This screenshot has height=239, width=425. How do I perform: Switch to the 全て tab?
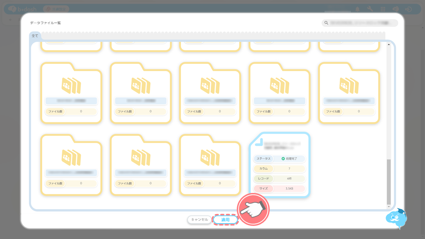(35, 36)
